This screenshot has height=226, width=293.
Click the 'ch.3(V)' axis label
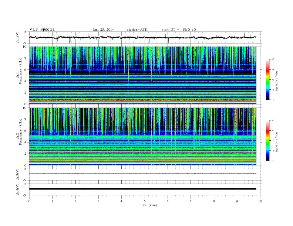pos(18,175)
